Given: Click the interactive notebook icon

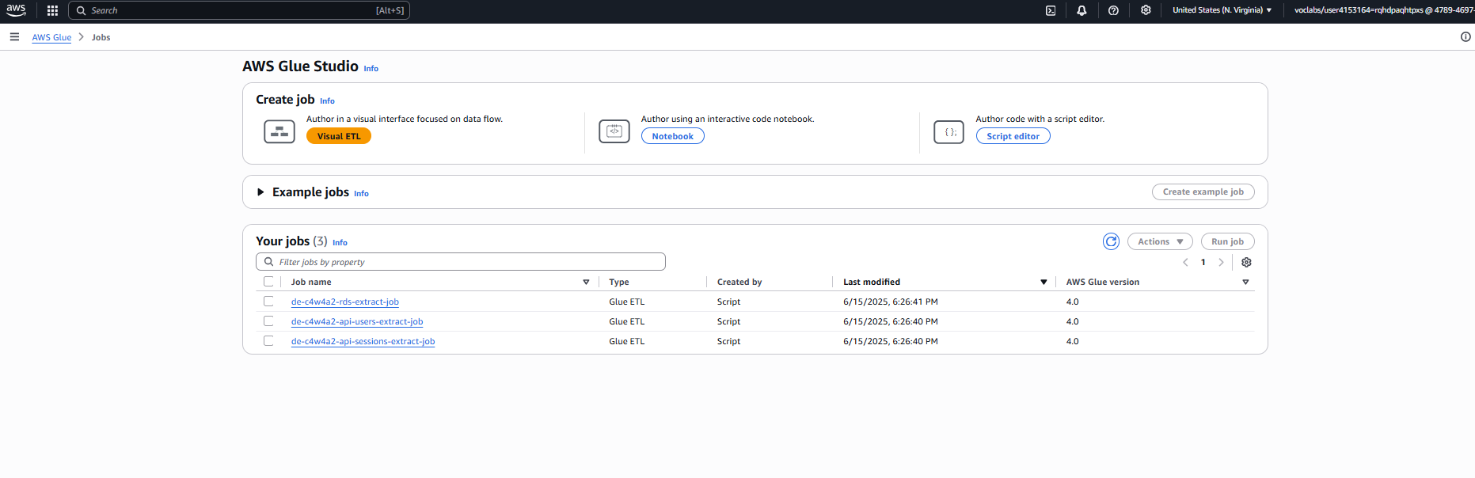Looking at the screenshot, I should point(614,131).
